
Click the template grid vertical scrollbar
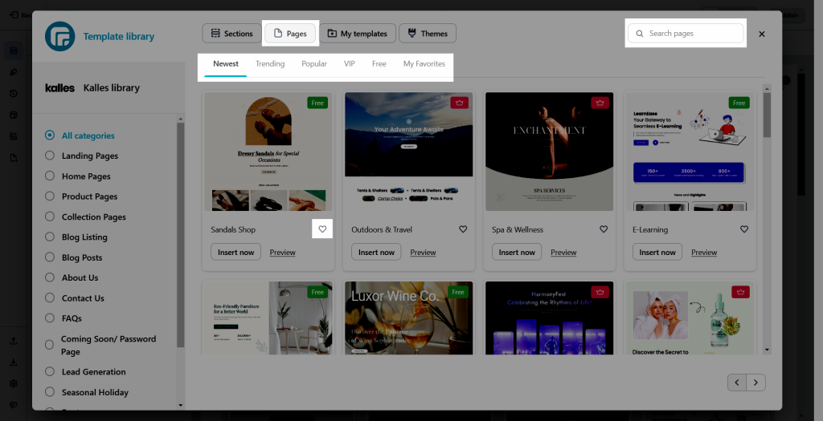(767, 115)
